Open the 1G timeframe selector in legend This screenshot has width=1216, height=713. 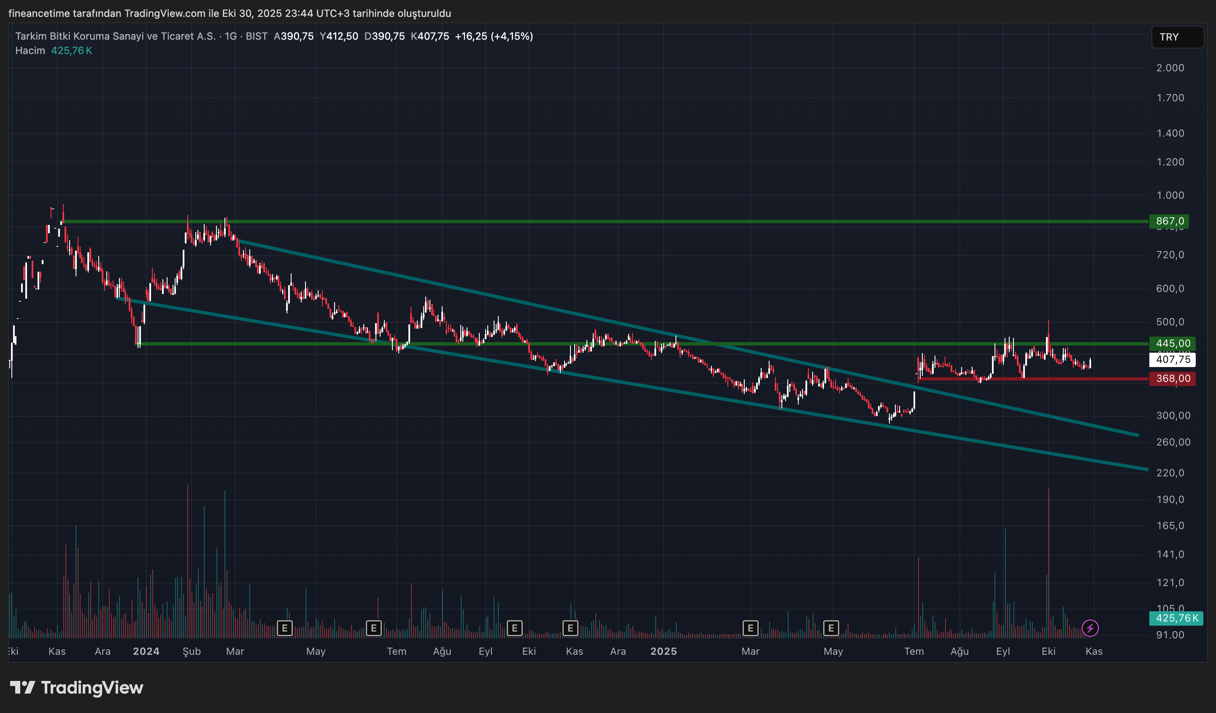[x=232, y=36]
